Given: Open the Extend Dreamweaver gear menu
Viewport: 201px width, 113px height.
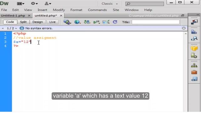Looking at the screenshot, I should [34, 3].
